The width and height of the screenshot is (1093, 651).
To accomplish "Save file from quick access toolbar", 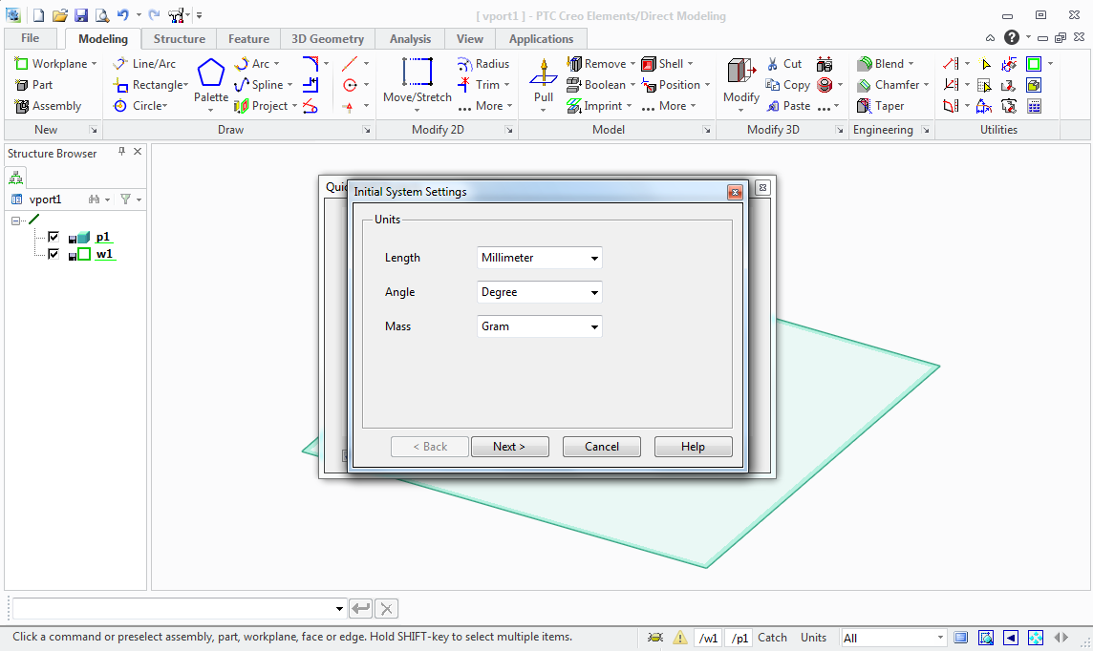I will [x=81, y=14].
